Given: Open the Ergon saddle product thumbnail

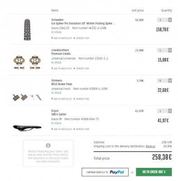Looking at the screenshot, I should 27,128.
